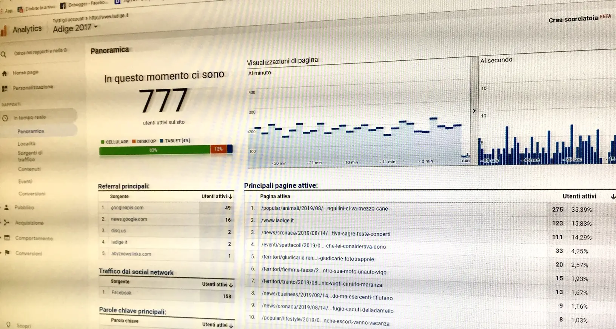
Task: Open the Eventi report
Action: pyautogui.click(x=25, y=181)
